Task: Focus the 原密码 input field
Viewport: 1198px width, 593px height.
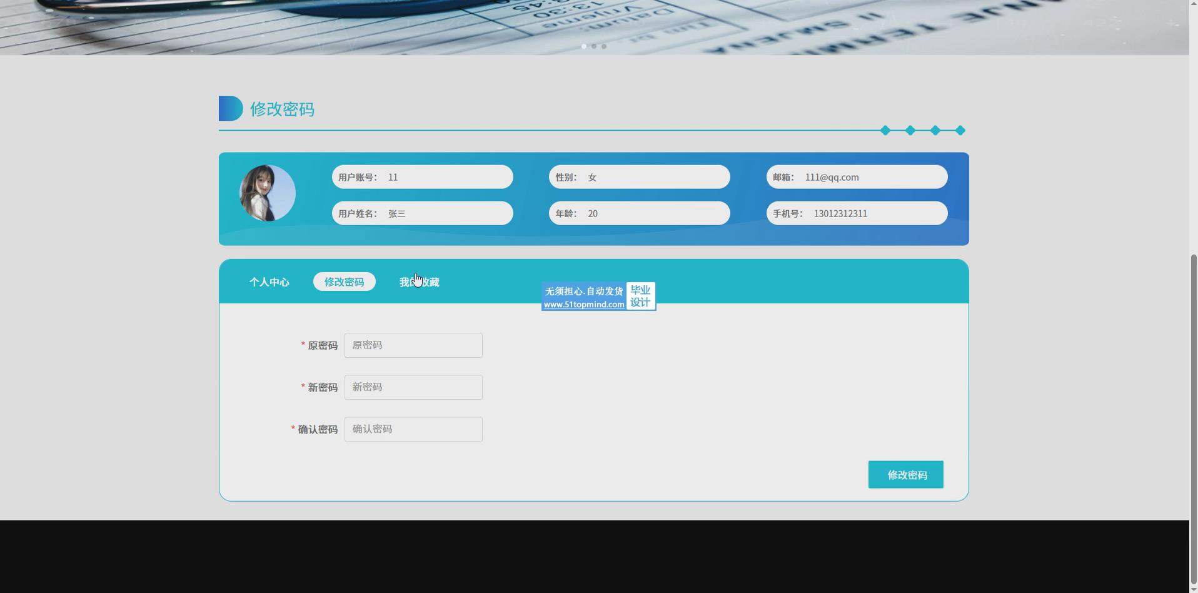Action: click(x=413, y=345)
